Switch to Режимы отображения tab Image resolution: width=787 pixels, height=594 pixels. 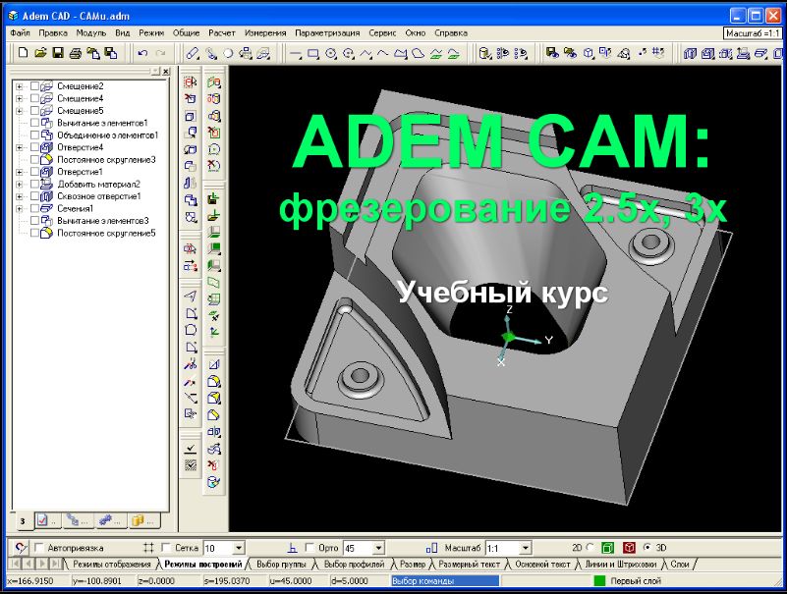[x=112, y=565]
